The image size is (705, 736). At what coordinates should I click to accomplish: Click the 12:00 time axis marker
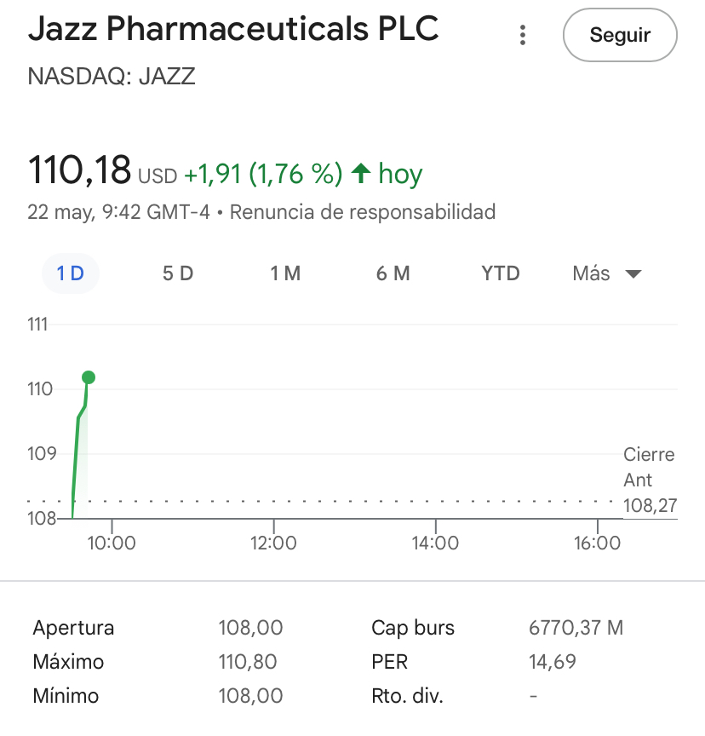click(x=273, y=543)
